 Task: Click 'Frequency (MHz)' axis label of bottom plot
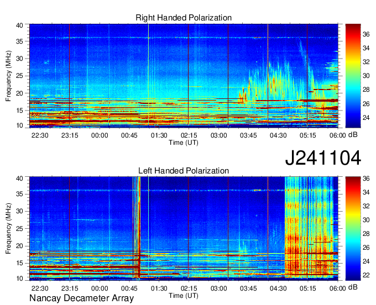click(8, 229)
